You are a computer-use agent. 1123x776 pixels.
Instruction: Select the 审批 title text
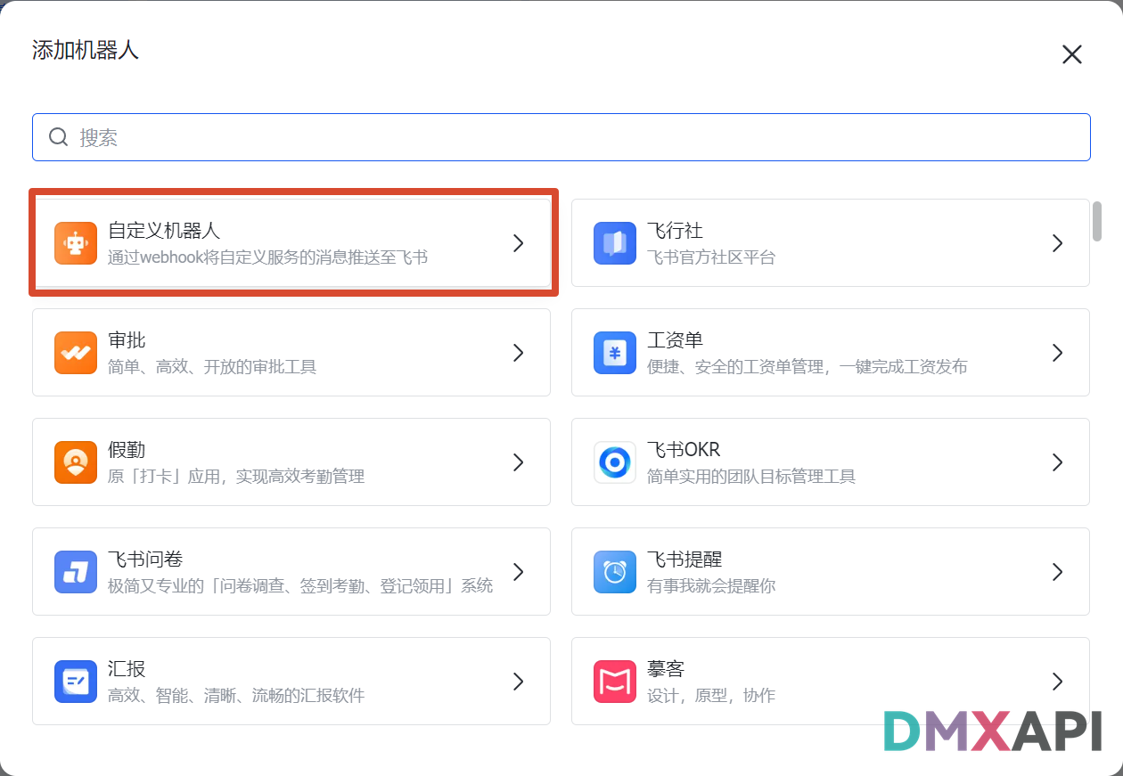(x=127, y=340)
